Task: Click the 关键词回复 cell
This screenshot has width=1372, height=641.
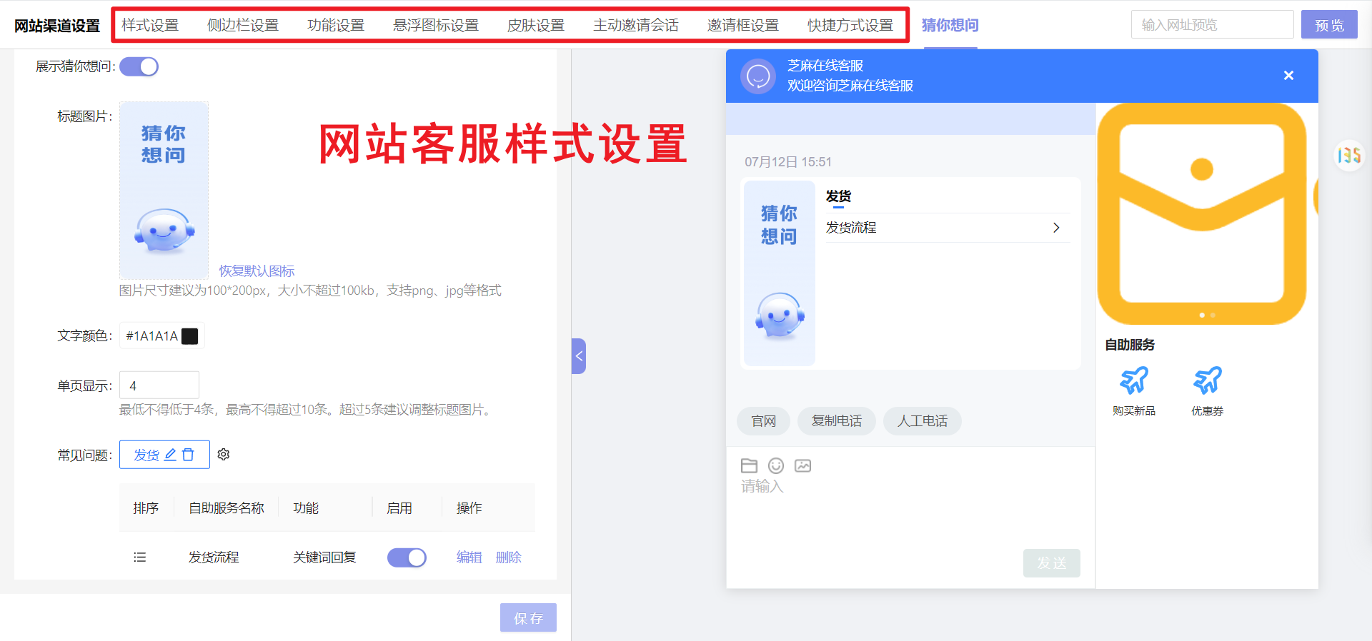Action: pyautogui.click(x=324, y=557)
